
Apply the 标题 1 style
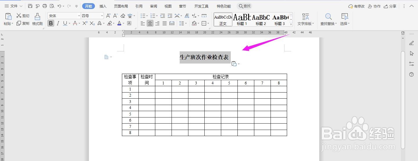pyautogui.click(x=242, y=19)
